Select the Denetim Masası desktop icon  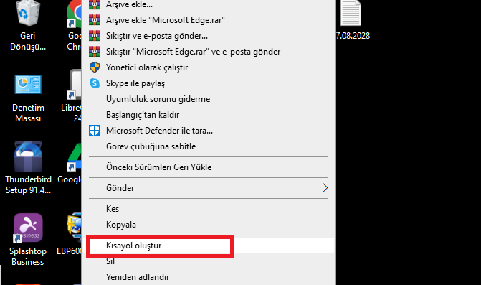28,98
